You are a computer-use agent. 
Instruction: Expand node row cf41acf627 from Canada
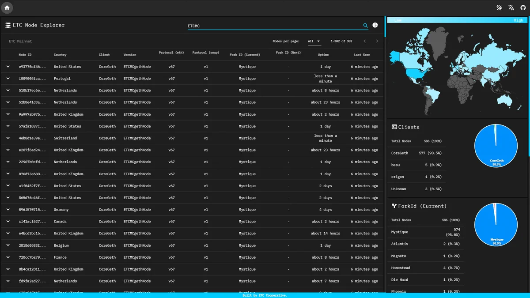[8, 222]
